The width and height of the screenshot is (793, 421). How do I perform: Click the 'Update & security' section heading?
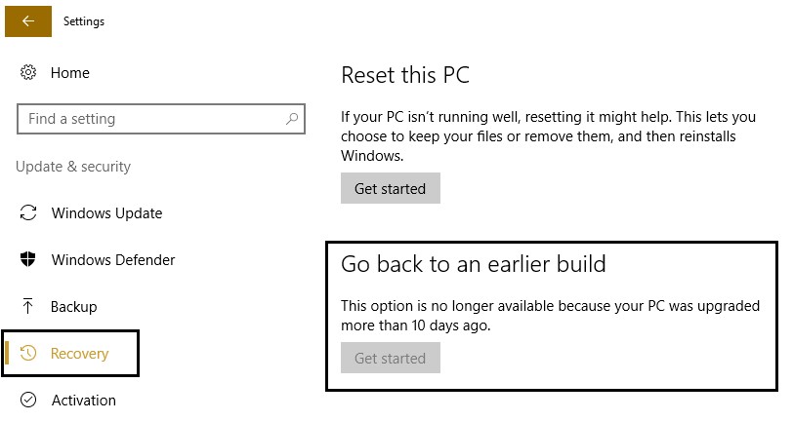[x=73, y=167]
